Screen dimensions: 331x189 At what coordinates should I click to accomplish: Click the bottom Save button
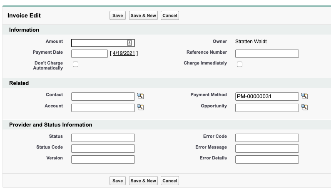(x=118, y=181)
